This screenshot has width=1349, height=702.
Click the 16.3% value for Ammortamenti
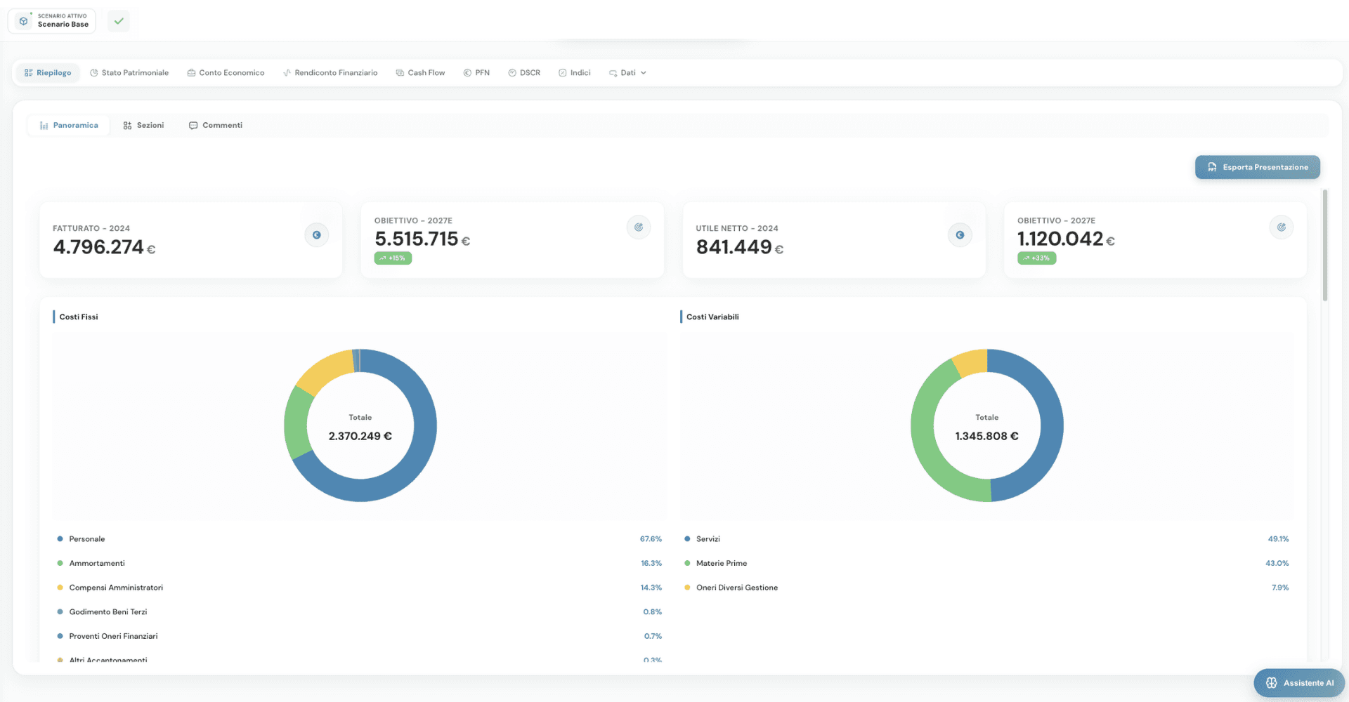[651, 563]
